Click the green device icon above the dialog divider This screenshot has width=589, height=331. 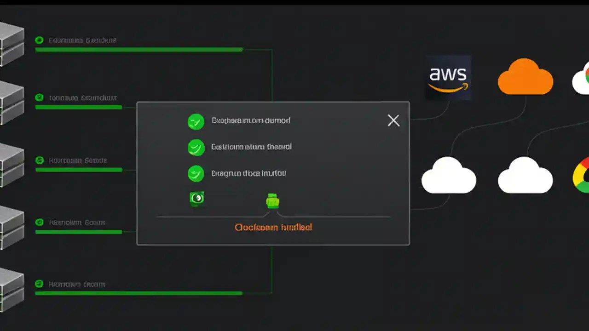[273, 200]
